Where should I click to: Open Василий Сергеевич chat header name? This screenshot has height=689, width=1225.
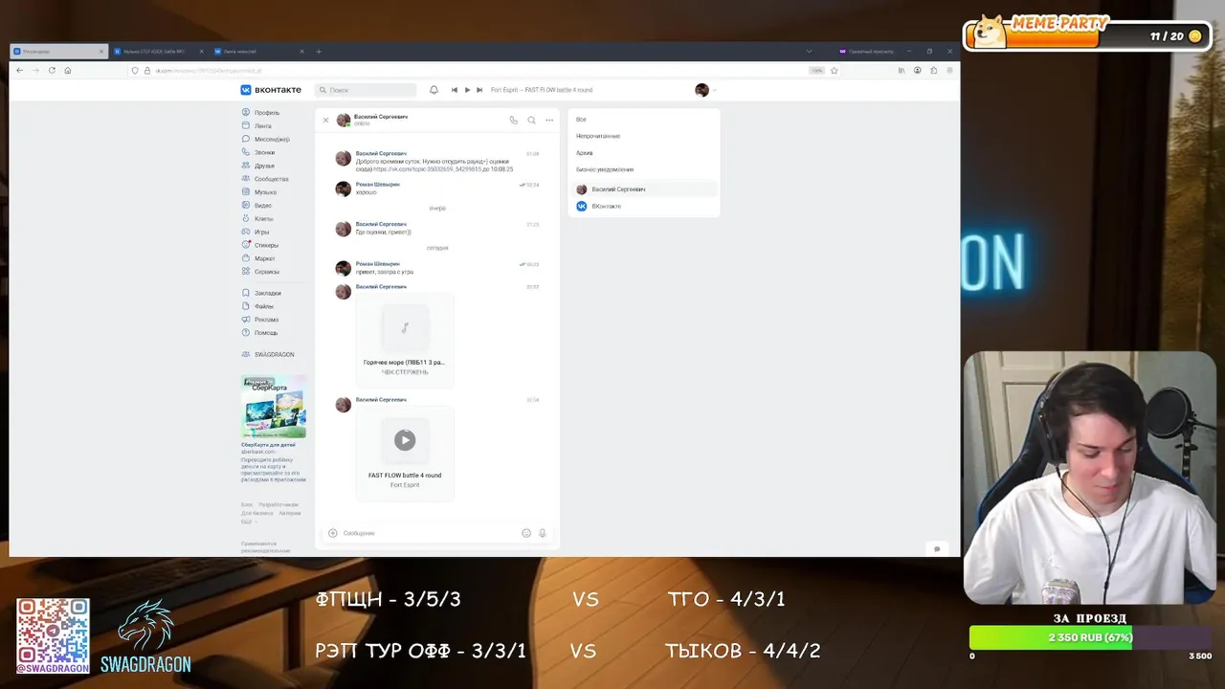pyautogui.click(x=381, y=117)
